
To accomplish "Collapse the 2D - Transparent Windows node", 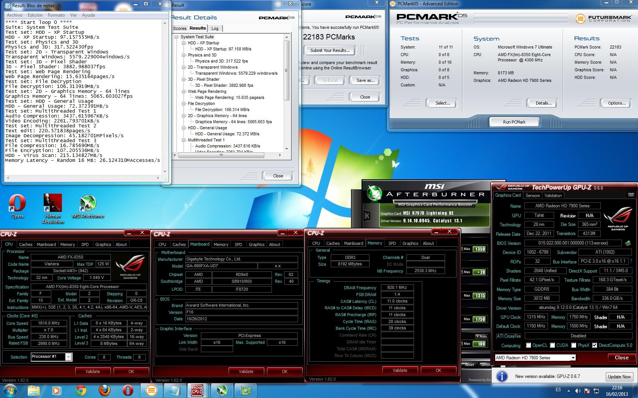I will [184, 67].
